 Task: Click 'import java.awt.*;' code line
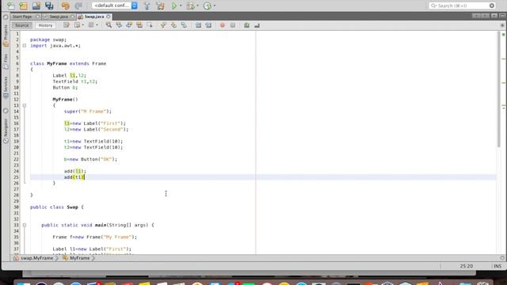[x=55, y=46]
